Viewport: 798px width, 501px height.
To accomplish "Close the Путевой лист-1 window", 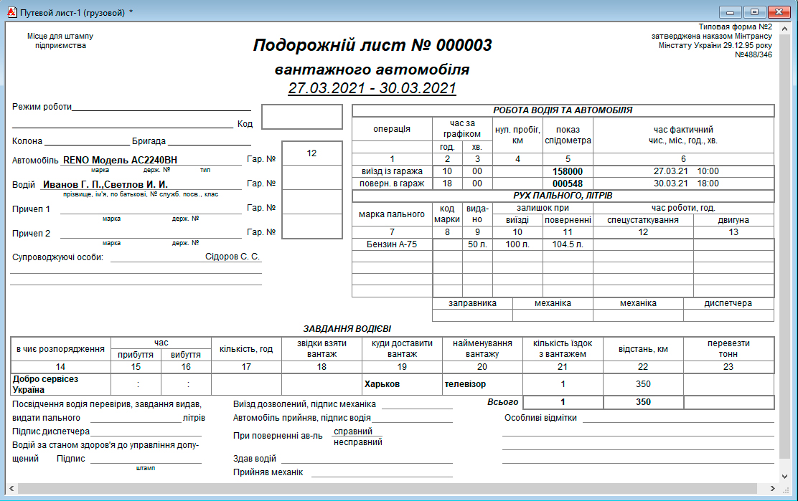I will pyautogui.click(x=779, y=11).
